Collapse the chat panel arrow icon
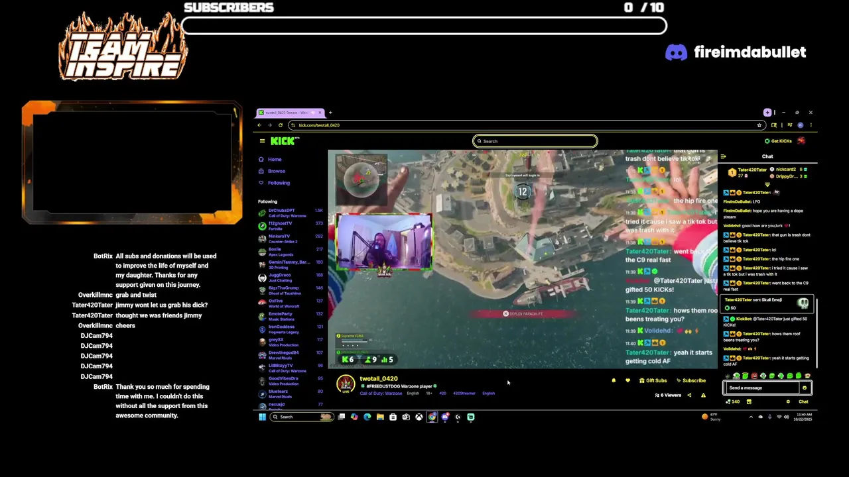Screen dimensions: 849x477 pos(723,156)
